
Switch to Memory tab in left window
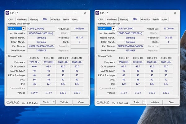(x=34, y=19)
